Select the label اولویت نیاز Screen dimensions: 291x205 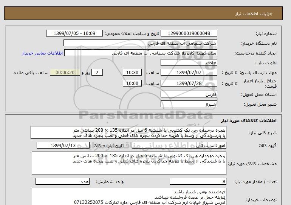point(266,63)
